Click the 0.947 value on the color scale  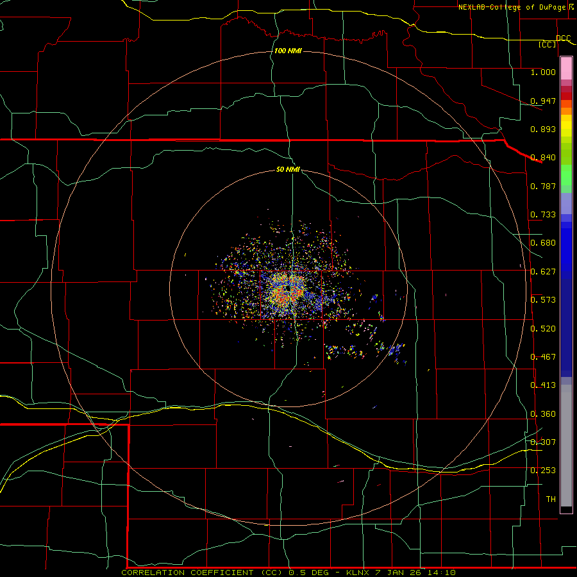tap(543, 101)
